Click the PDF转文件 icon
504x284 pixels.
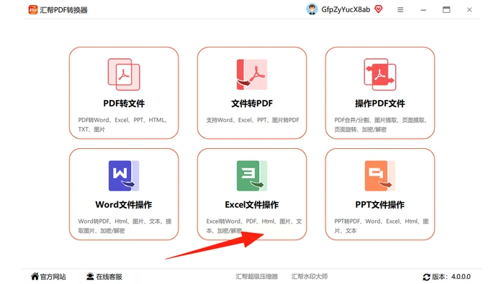(124, 75)
